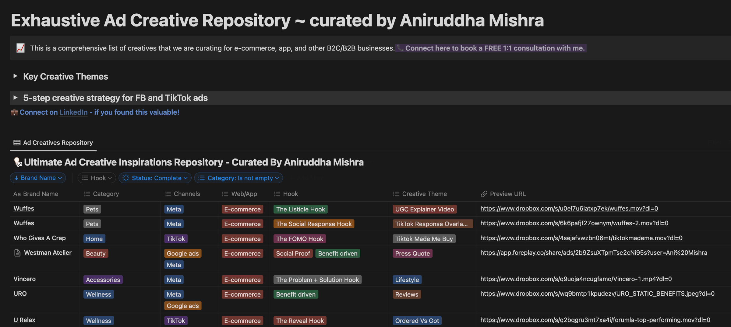Screen dimensions: 731x327
Task: Open the Who Gives A Crap row
Action: 40,238
